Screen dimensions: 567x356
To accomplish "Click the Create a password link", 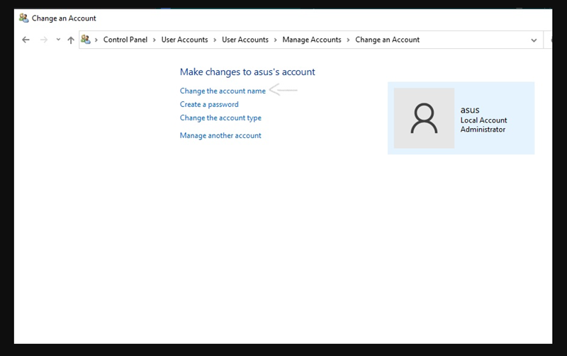I will tap(209, 104).
